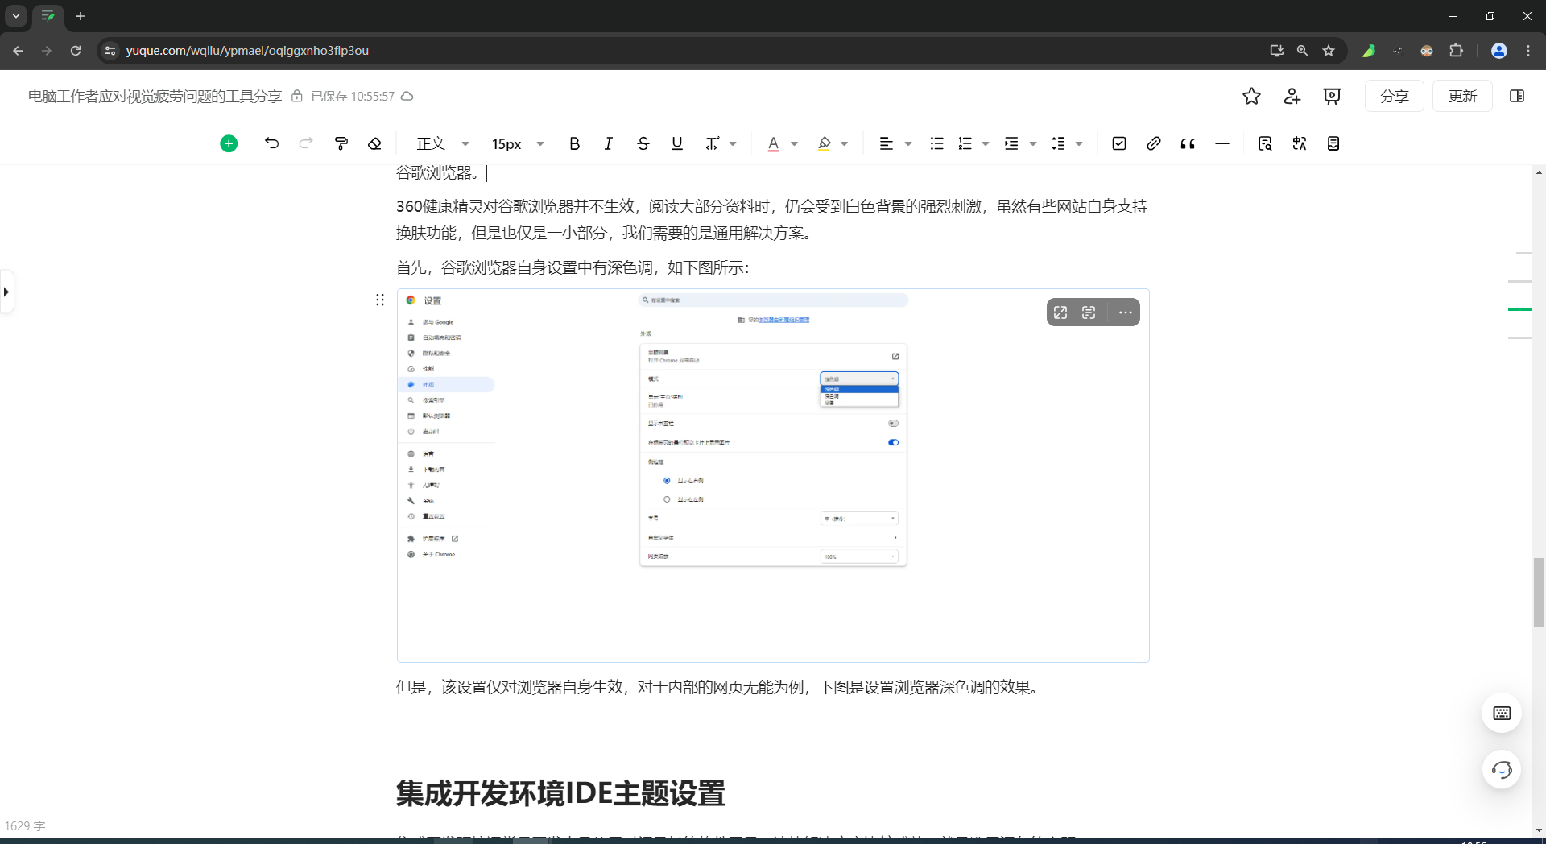Click the block drag handle beside image
The image size is (1546, 844).
pyautogui.click(x=380, y=300)
